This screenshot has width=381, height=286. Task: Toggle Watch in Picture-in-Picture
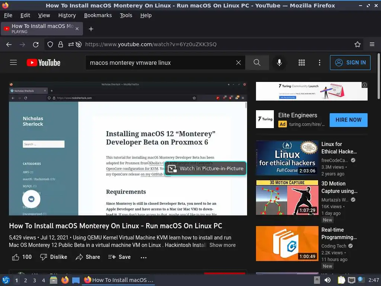205,168
